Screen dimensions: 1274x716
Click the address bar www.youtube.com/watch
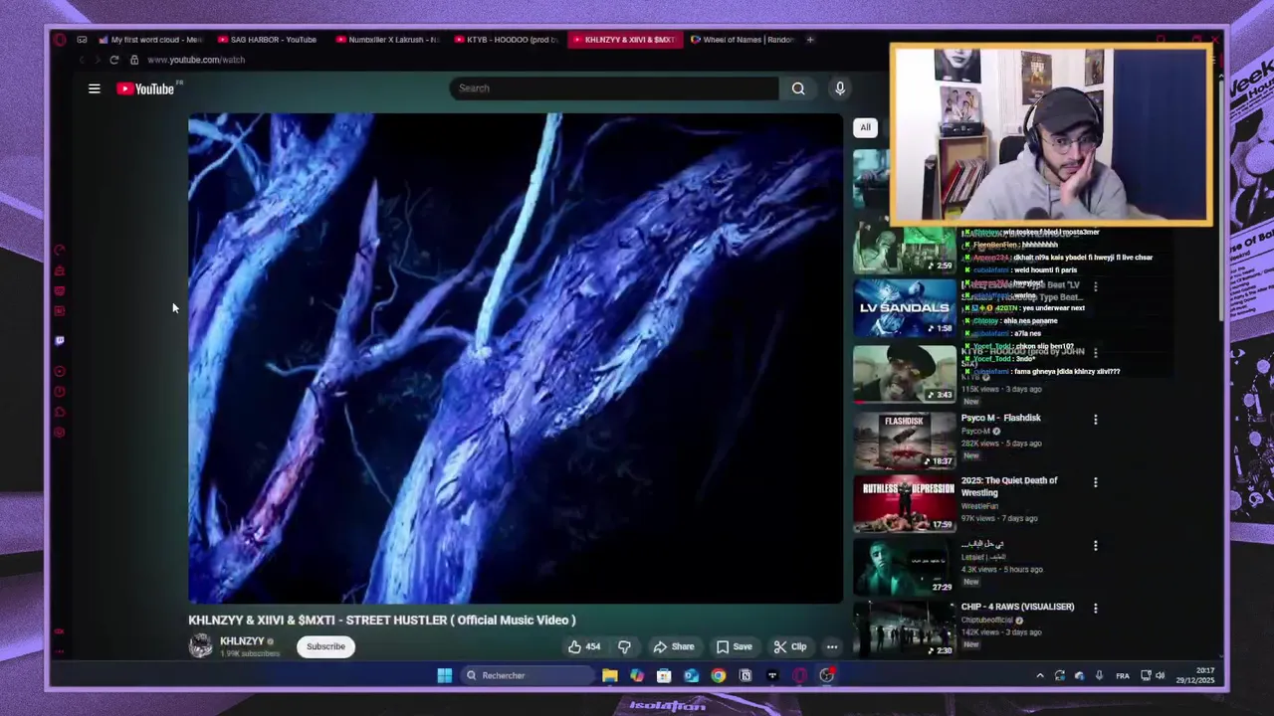coord(196,60)
